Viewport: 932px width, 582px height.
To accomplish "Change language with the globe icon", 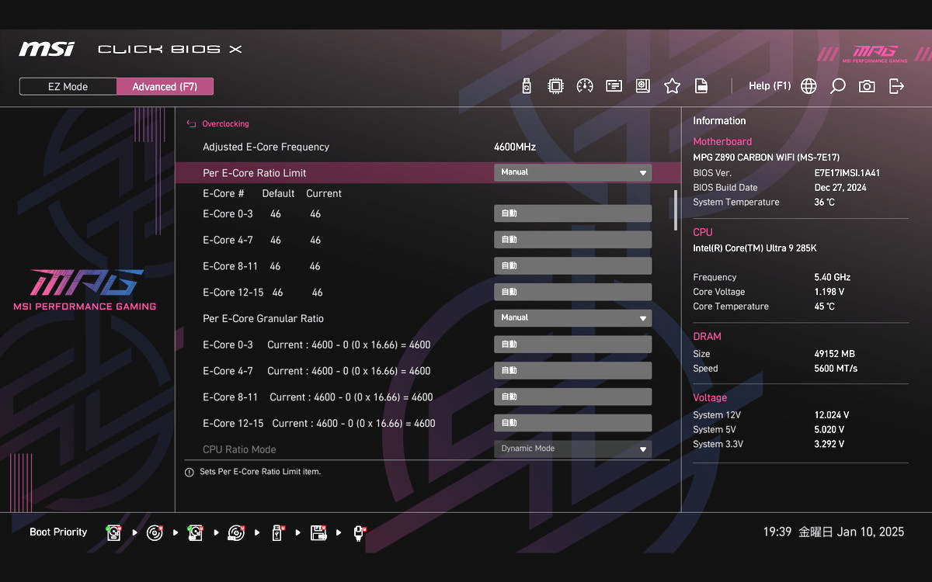I will 809,86.
